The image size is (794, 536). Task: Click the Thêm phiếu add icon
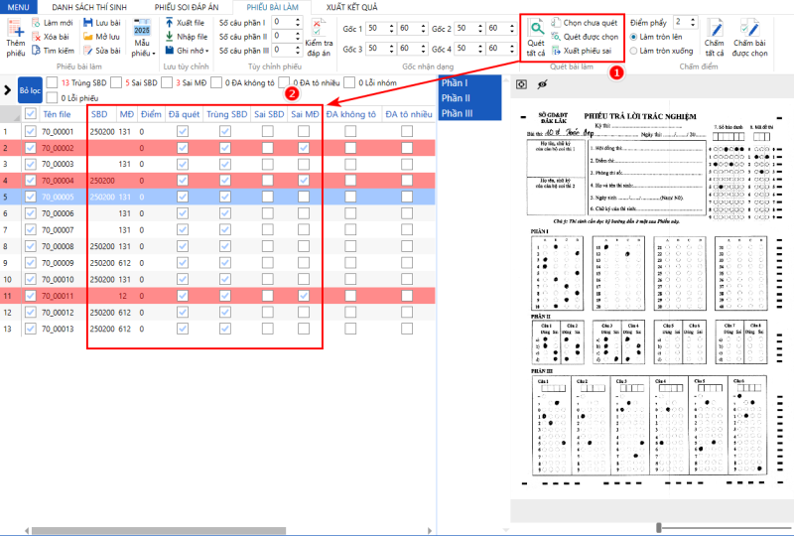coord(15,29)
